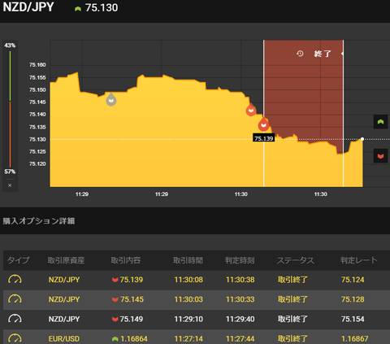This screenshot has height=344, width=390.
Task: Click the 75.120 label on the price axis
Action: [37, 163]
